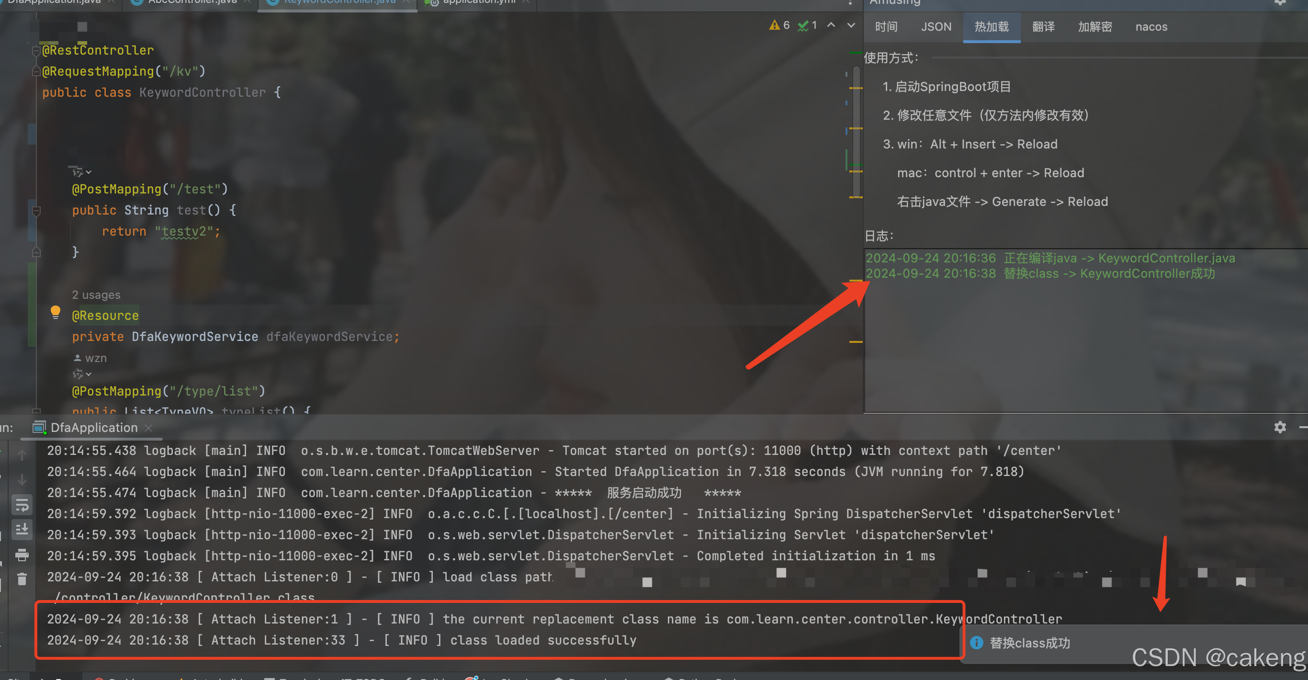Clear console with trash icon
This screenshot has height=680, width=1308.
pos(22,579)
